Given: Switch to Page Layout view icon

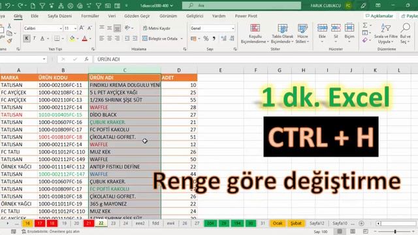Looking at the screenshot, I should pos(353,232).
